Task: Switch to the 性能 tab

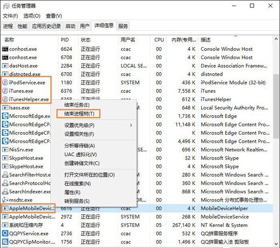Action: point(22,26)
